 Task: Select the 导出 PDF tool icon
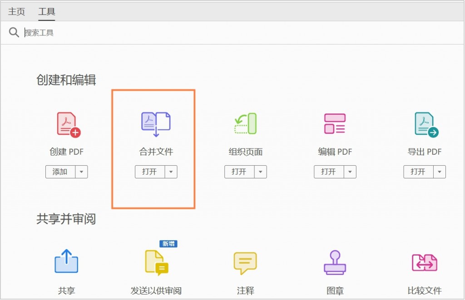point(424,123)
